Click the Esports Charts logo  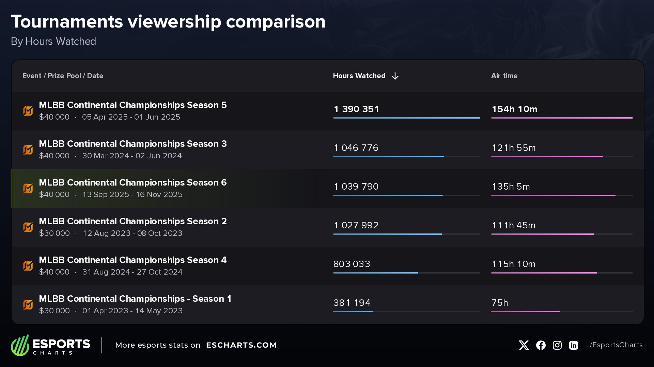point(50,345)
